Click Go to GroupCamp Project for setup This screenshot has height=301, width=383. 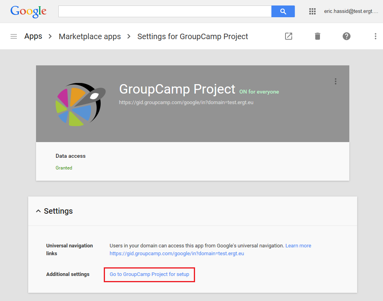[x=149, y=274]
